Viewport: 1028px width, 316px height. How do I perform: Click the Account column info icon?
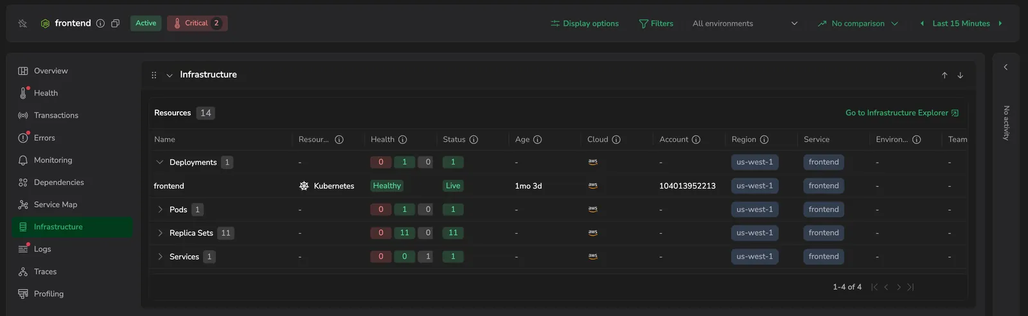696,139
